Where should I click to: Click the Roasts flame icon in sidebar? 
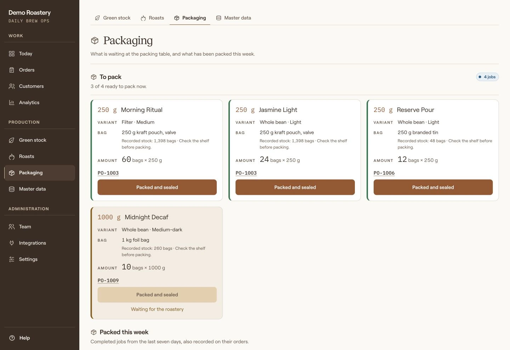12,156
